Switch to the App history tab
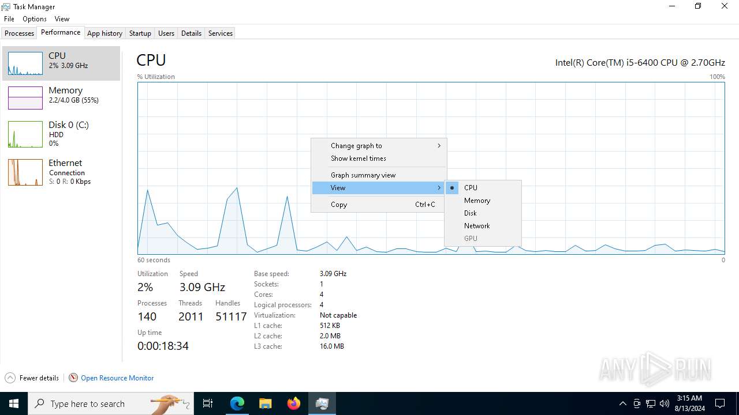Screen dimensions: 739x415 click(x=104, y=33)
